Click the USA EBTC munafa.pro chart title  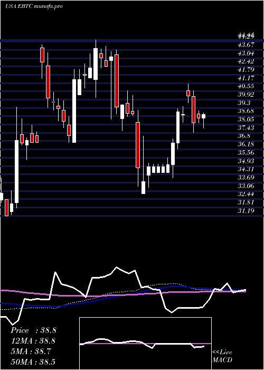pos(34,6)
